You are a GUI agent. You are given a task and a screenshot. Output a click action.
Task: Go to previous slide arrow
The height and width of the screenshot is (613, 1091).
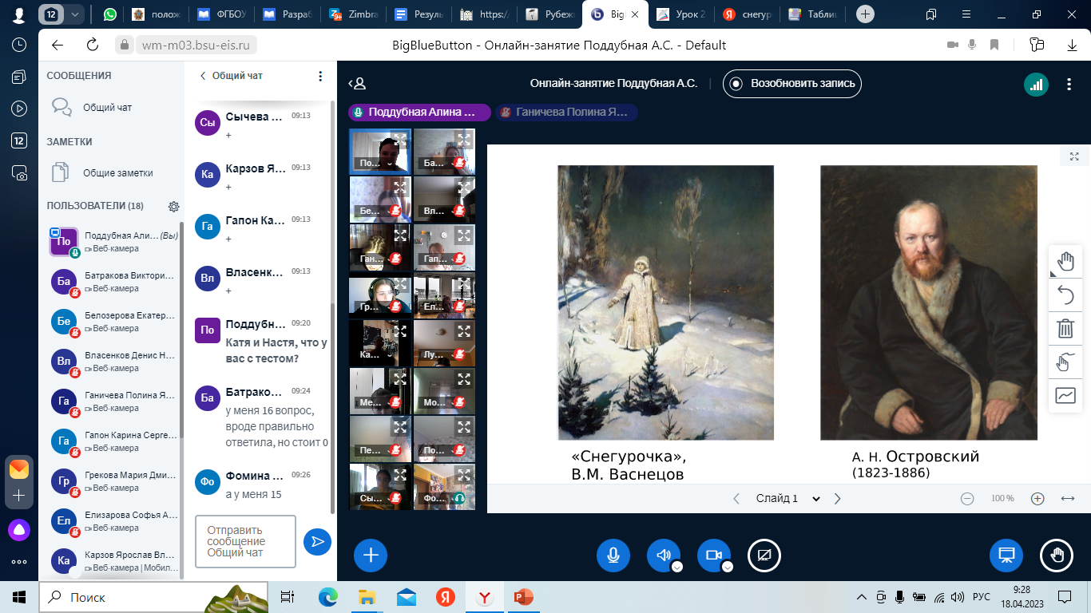736,499
